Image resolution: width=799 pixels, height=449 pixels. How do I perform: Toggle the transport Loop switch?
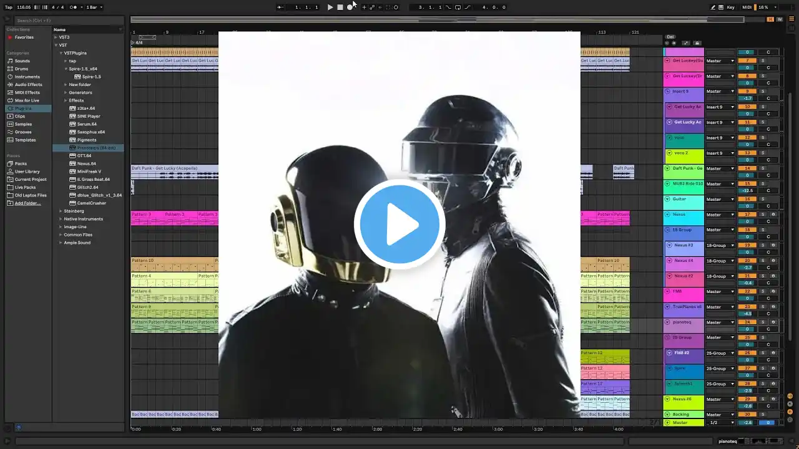[458, 7]
